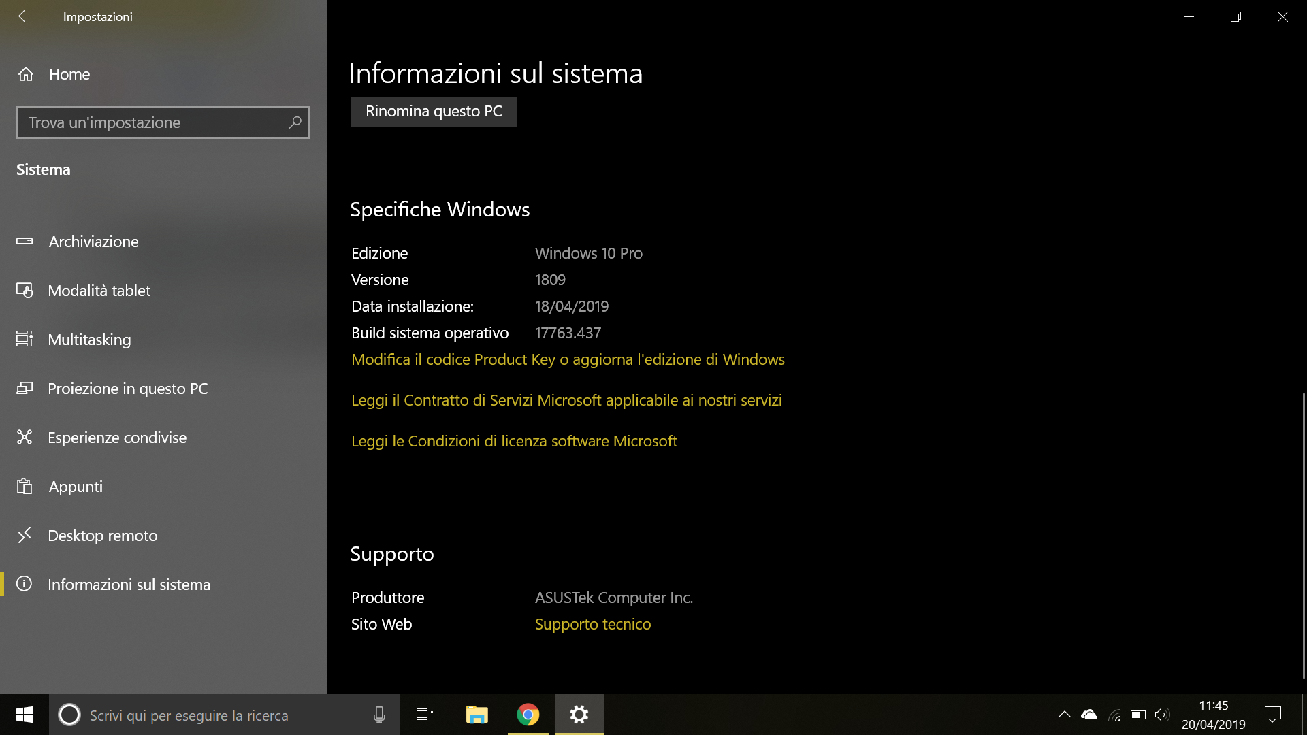The image size is (1307, 735).
Task: Click ASUSTek Computer Inc. manufacturer text
Action: point(614,598)
